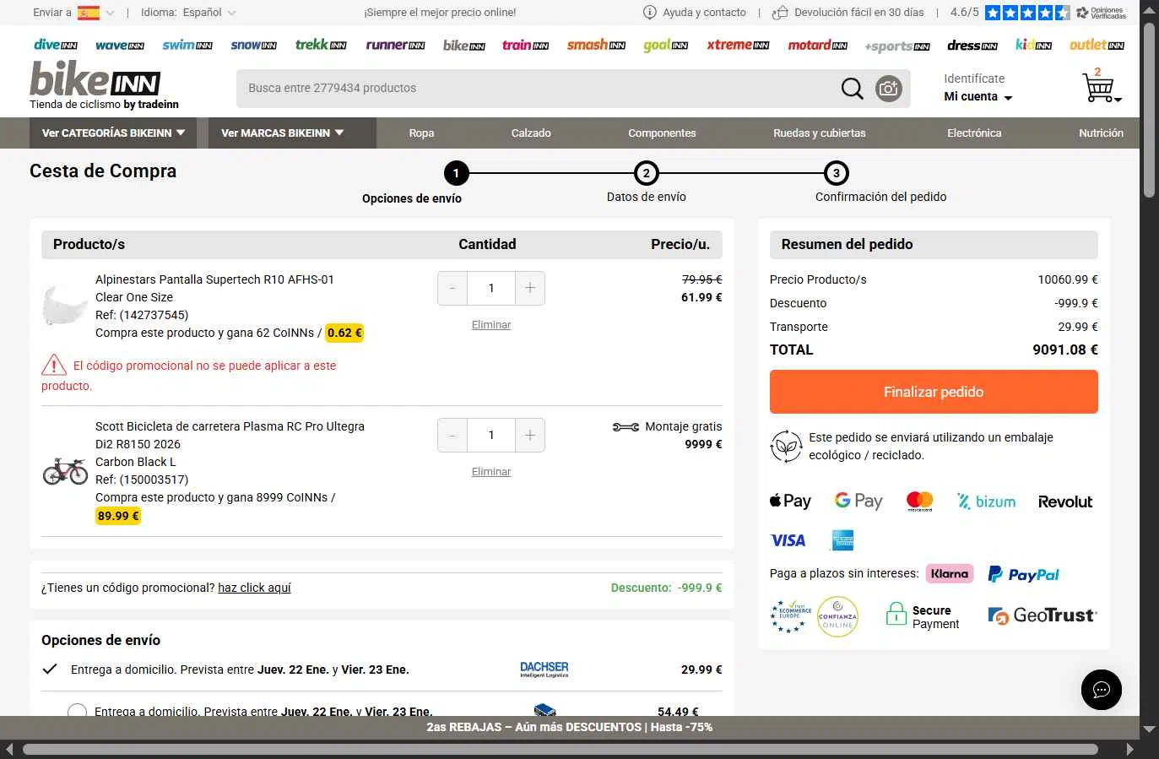The width and height of the screenshot is (1159, 759).
Task: Click Identifícate sign-in link
Action: point(974,79)
